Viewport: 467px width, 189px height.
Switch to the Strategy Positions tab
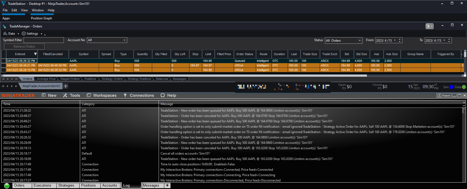139,79
